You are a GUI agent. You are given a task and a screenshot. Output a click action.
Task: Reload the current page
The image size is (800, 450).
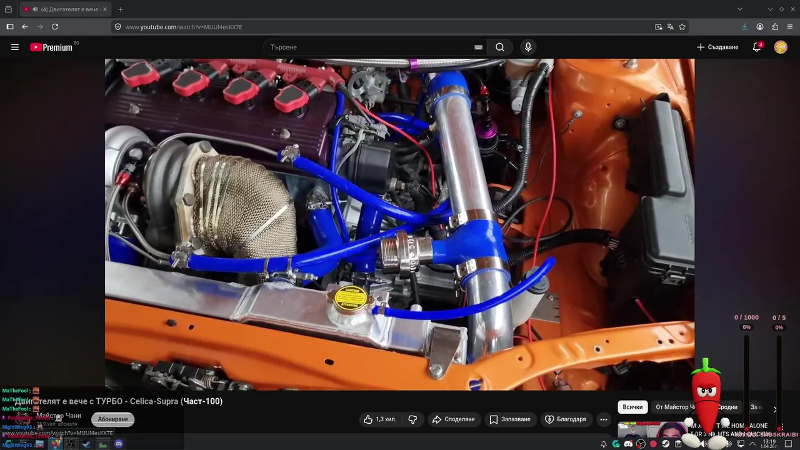coord(55,27)
